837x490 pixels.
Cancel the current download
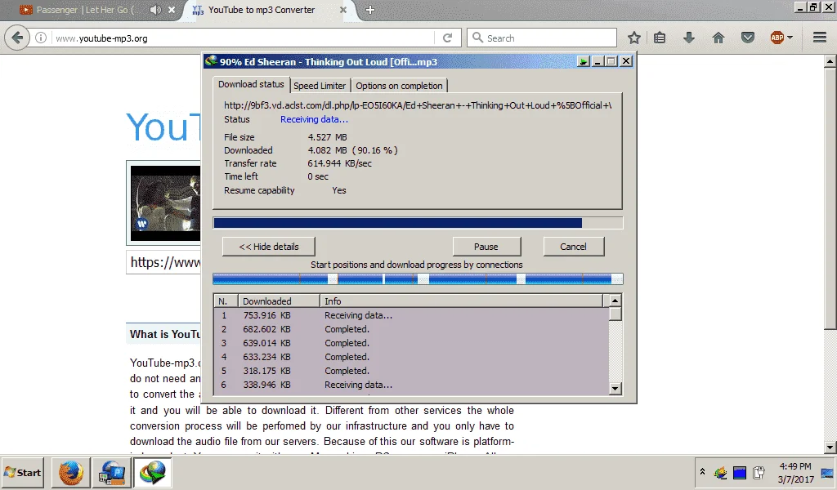tap(573, 247)
